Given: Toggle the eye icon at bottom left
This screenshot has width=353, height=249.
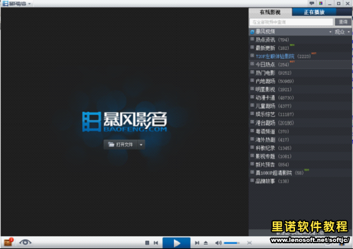Looking at the screenshot, I should coord(25,243).
